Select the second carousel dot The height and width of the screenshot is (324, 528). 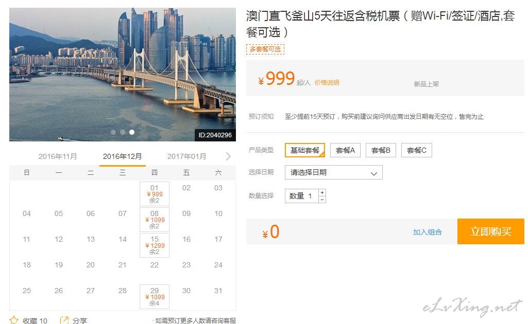(x=123, y=132)
